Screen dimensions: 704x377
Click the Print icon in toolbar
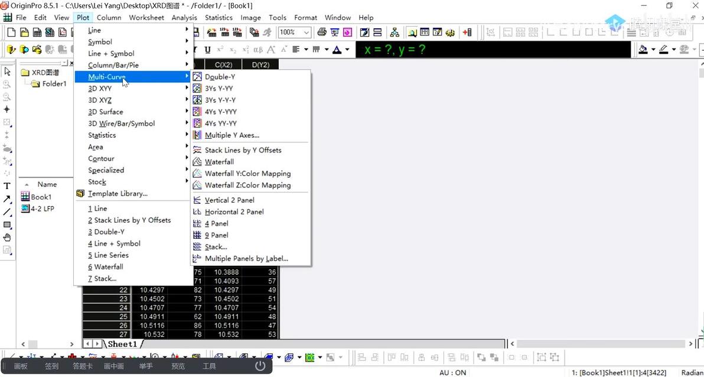click(322, 32)
